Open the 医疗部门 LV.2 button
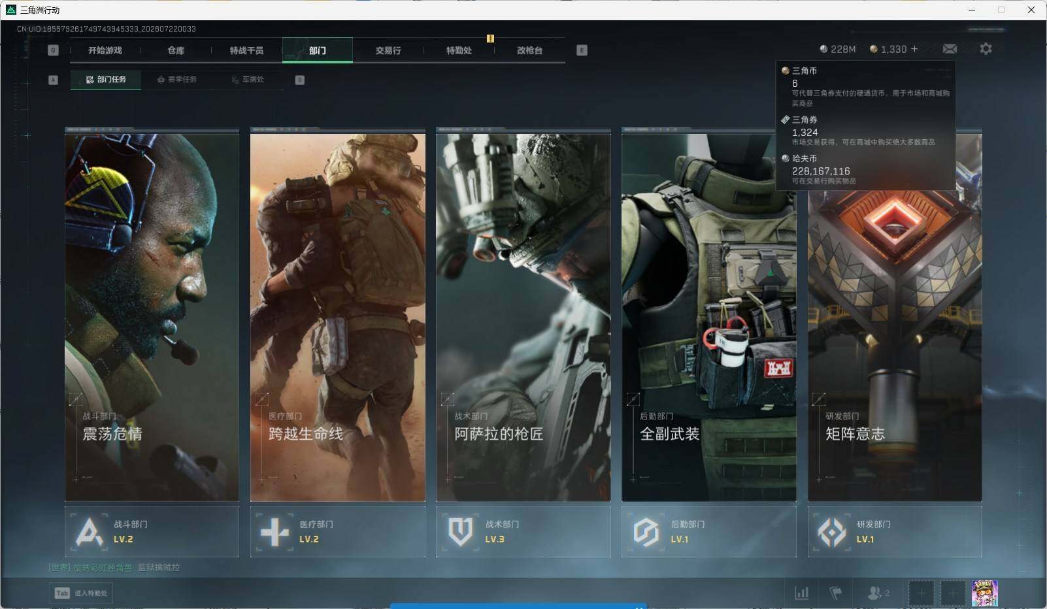The height and width of the screenshot is (609, 1047). (337, 532)
